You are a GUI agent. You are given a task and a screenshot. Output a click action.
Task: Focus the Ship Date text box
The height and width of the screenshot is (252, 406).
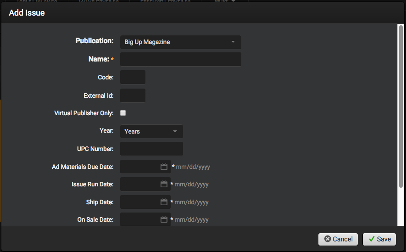139,202
